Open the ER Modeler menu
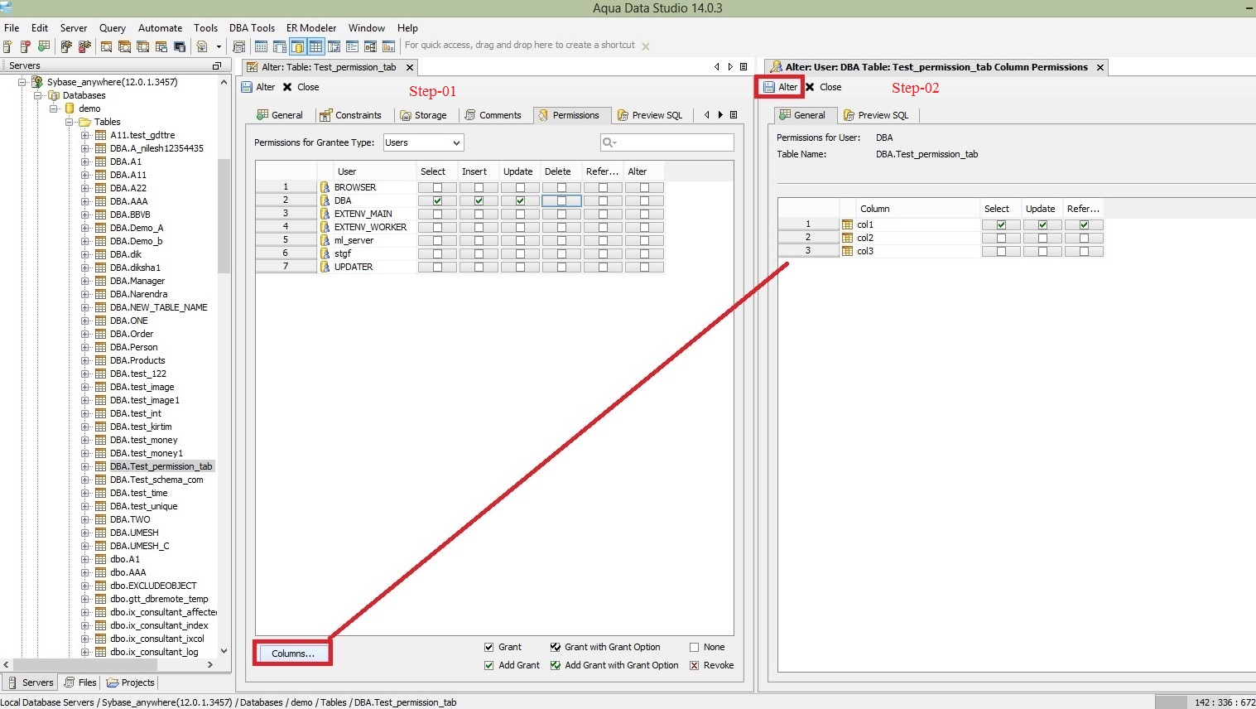 pos(311,27)
